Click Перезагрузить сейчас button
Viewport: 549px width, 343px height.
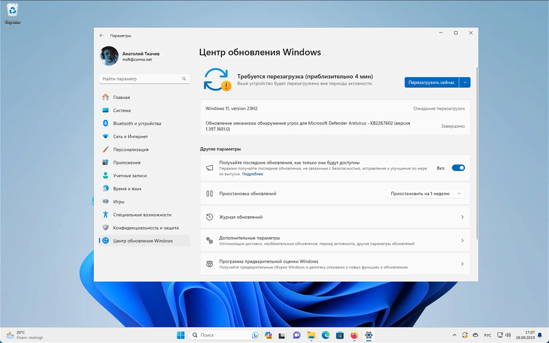click(x=431, y=82)
